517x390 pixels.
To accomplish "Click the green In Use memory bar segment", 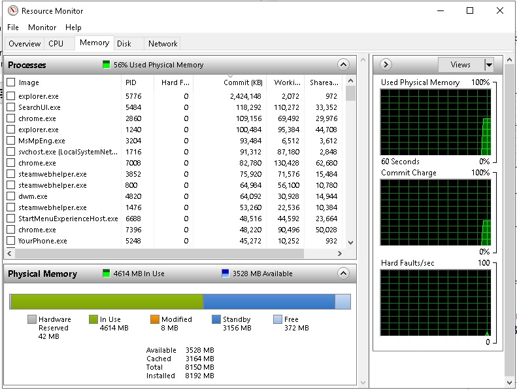I will coord(107,302).
